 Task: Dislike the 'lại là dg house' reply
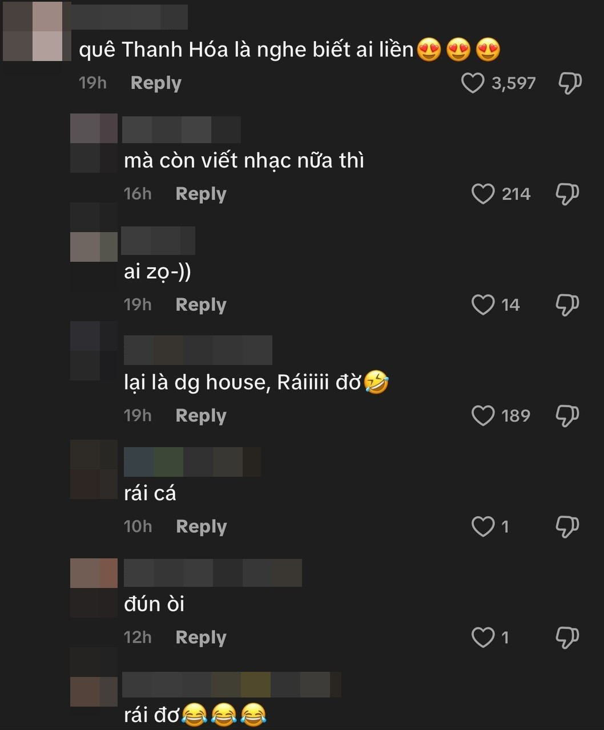pyautogui.click(x=567, y=416)
